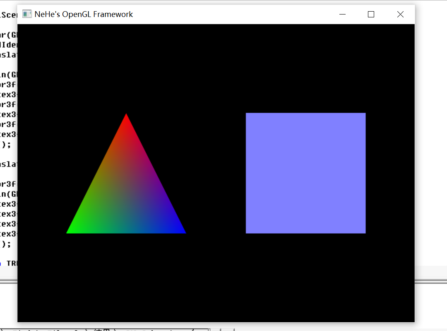447x331 pixels.
Task: Click the center of the periwinkle square
Action: point(305,173)
